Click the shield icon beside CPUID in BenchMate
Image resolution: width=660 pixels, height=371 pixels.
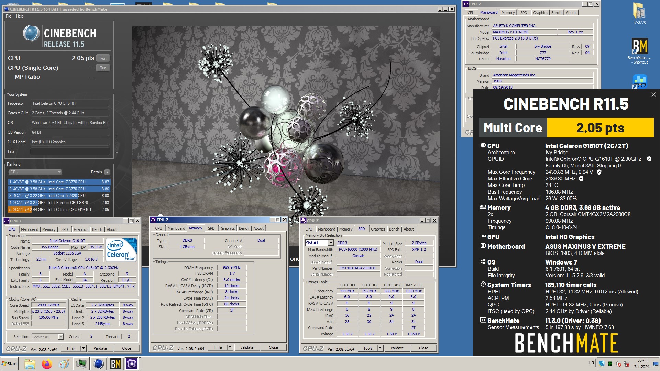click(649, 159)
